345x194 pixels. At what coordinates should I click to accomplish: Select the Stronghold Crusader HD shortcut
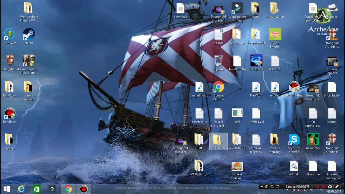coord(332,143)
